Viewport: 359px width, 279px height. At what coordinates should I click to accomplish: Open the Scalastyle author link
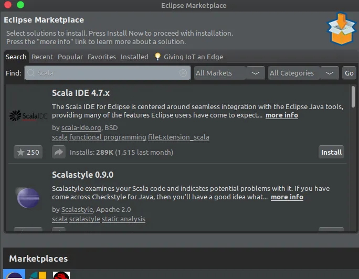click(77, 209)
